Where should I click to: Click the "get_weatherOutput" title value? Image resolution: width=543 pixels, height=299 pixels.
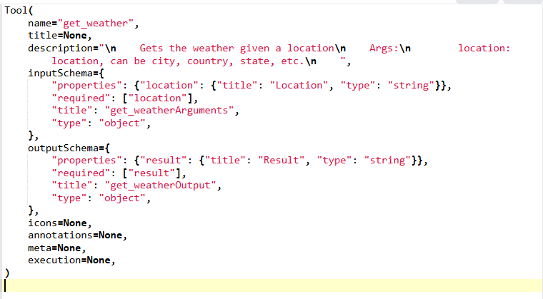[x=160, y=185]
